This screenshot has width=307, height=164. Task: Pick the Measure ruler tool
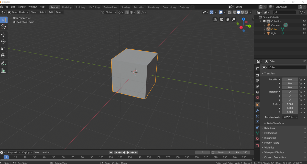[x=3, y=70]
